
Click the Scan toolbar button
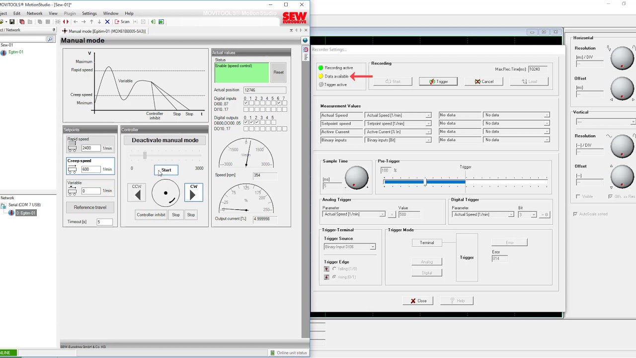click(122, 22)
